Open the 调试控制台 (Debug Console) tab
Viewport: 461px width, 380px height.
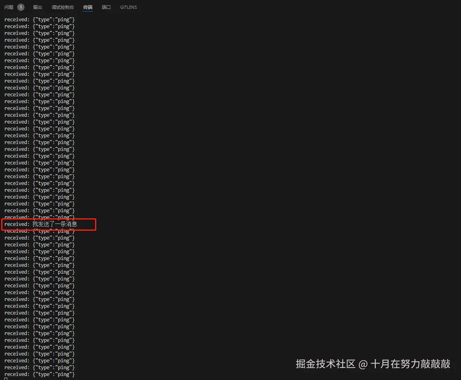pos(63,7)
